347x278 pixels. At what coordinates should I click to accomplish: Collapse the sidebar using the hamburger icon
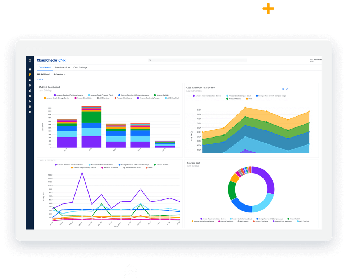click(x=30, y=61)
